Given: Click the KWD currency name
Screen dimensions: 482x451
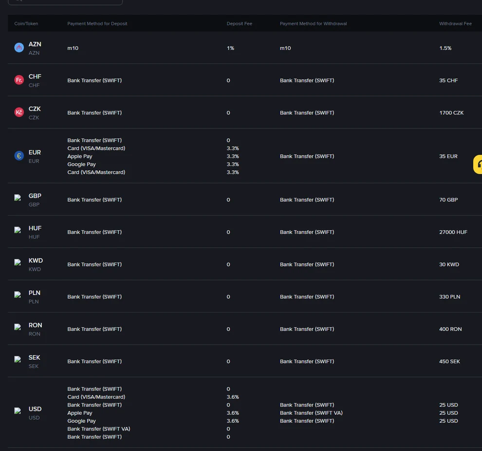Looking at the screenshot, I should coord(36,260).
